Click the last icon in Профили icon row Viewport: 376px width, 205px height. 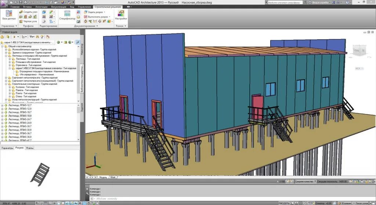[35, 17]
